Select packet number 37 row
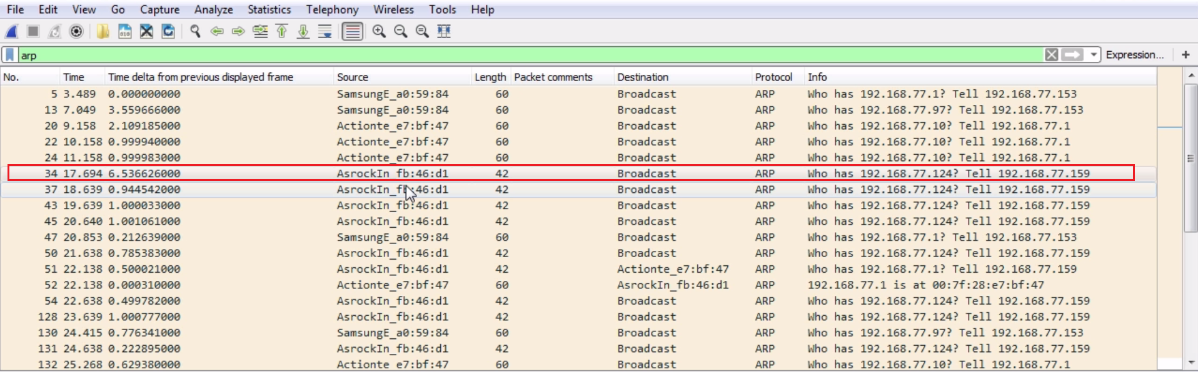The height and width of the screenshot is (372, 1198). click(x=578, y=189)
